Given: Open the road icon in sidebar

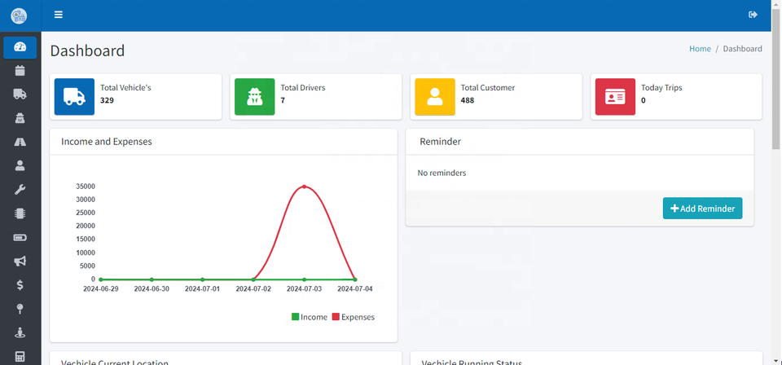Looking at the screenshot, I should point(20,142).
